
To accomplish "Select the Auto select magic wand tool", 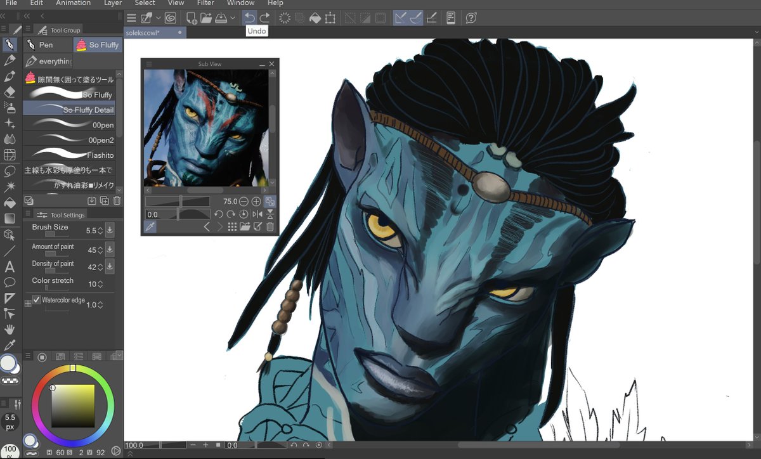I will [x=10, y=187].
